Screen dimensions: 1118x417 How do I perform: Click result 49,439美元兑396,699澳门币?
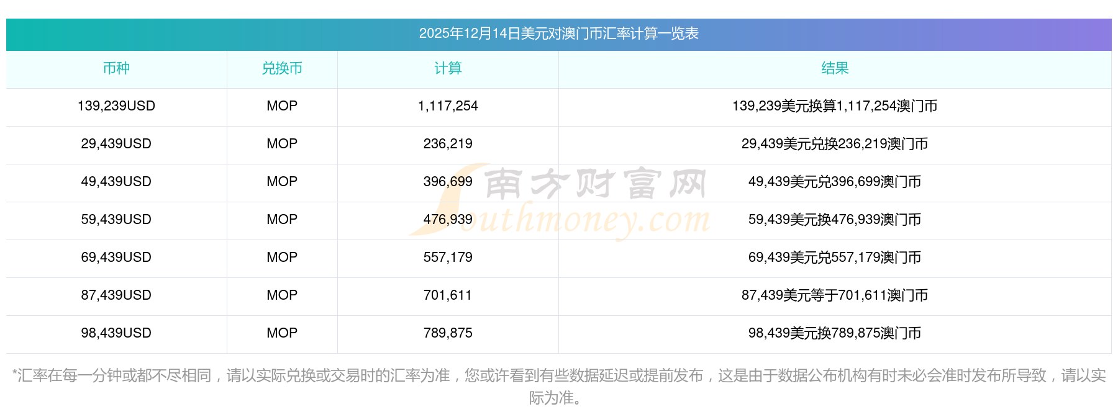pos(835,182)
